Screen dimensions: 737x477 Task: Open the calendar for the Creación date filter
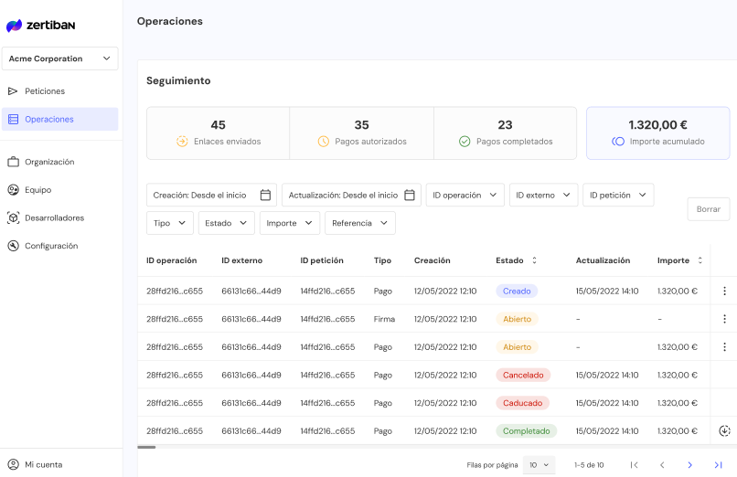click(x=265, y=195)
